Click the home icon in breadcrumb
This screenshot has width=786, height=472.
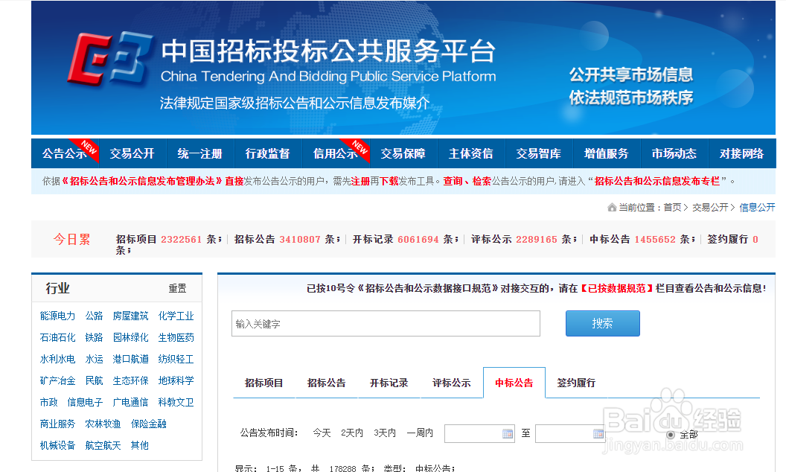coord(612,207)
